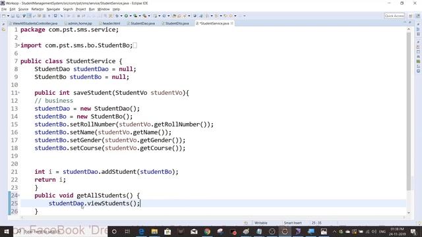Switch to the header.html tab
The width and height of the screenshot is (422, 237).
point(111,24)
